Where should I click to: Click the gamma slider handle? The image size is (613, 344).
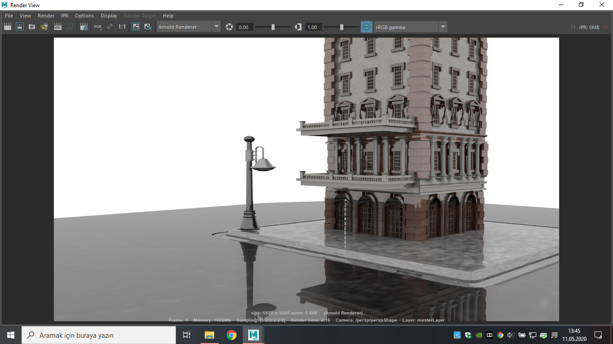point(342,27)
